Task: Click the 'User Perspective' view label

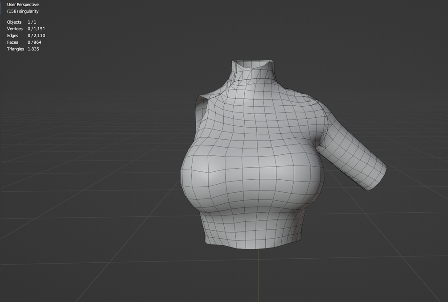Action: coord(23,4)
